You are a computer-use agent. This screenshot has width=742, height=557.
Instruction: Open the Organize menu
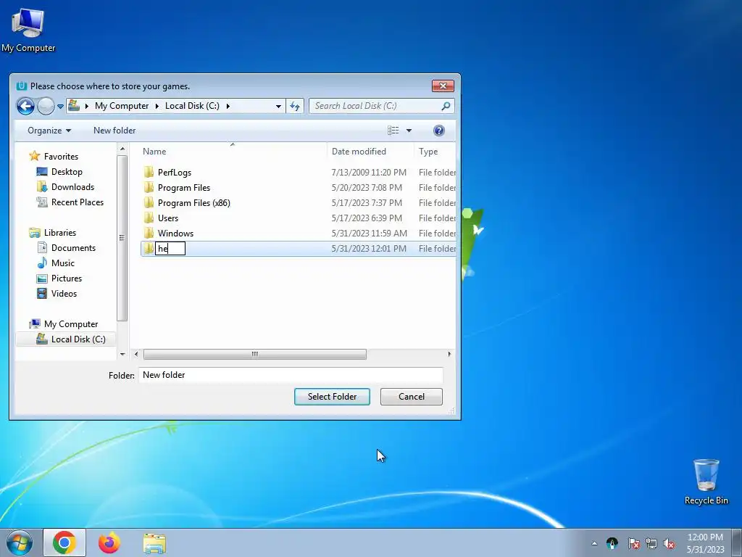49,131
